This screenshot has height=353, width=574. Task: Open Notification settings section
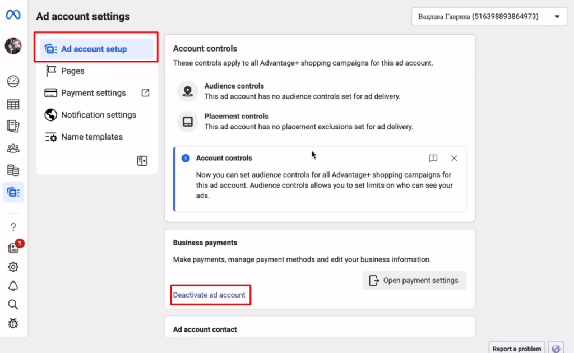98,115
